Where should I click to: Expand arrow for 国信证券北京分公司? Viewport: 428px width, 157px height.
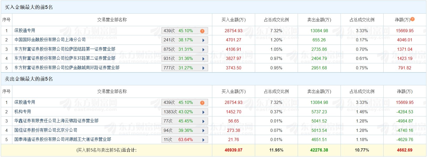(203, 131)
